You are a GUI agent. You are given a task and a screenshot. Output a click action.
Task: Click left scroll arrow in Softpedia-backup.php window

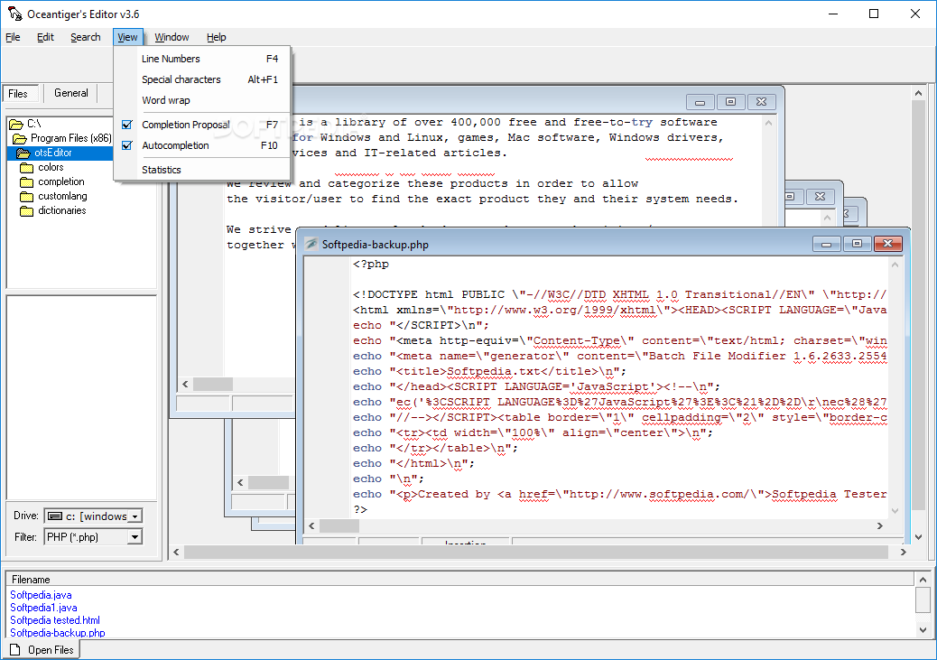pos(311,526)
